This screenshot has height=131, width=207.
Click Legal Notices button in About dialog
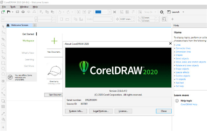click(x=101, y=111)
